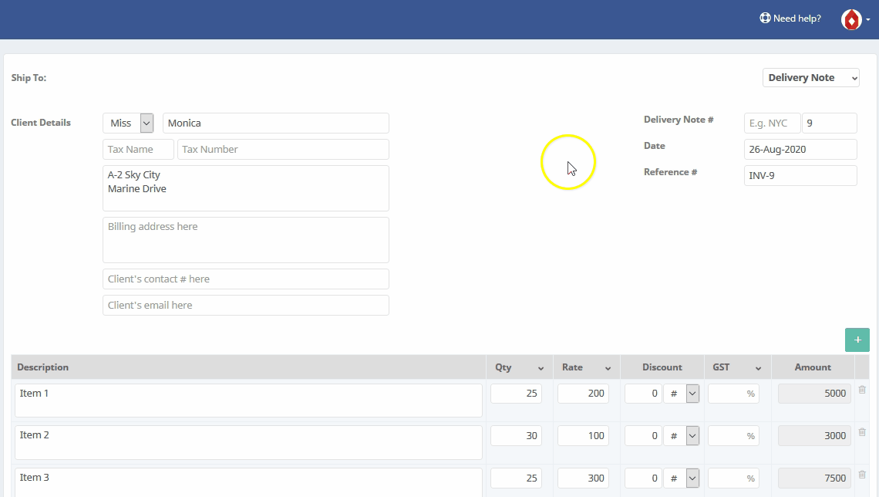Select the client's email input field

[245, 305]
